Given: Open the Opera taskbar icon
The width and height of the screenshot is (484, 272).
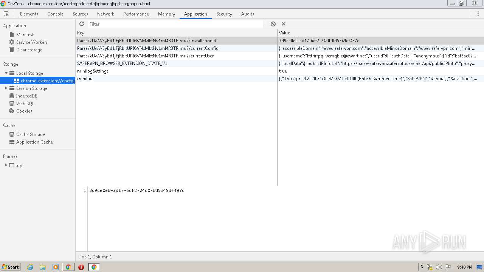Looking at the screenshot, I should pyautogui.click(x=81, y=267).
